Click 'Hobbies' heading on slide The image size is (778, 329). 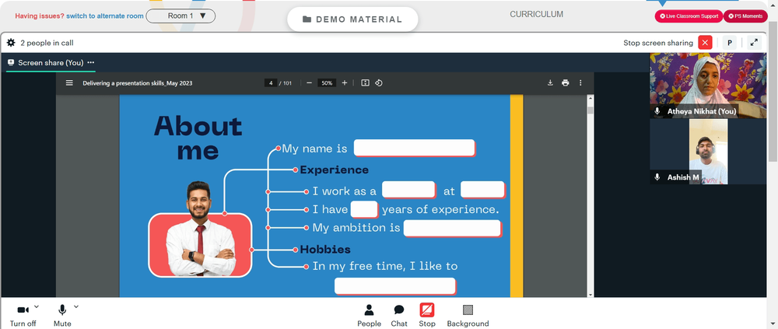[325, 249]
